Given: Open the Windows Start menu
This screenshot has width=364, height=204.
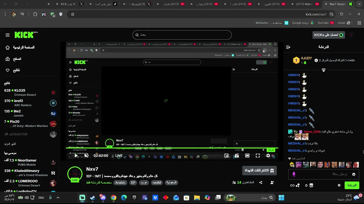Looking at the screenshot, I should (x=282, y=198).
